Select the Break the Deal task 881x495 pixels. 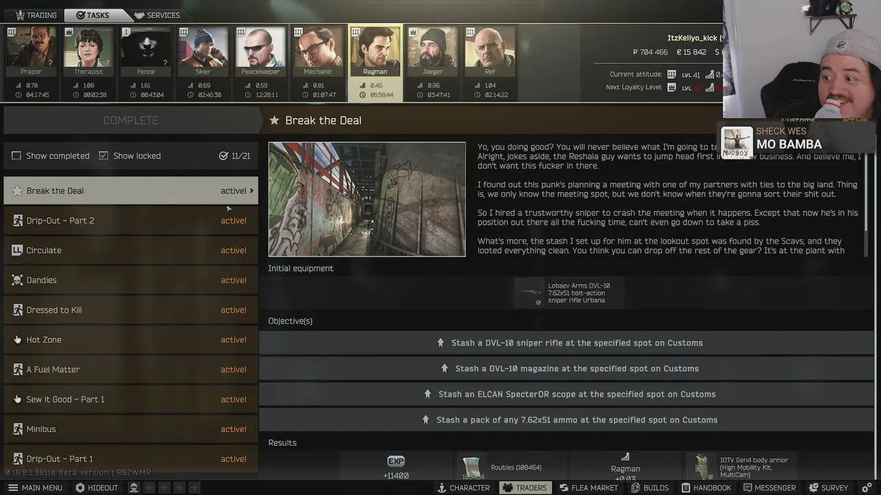point(131,191)
